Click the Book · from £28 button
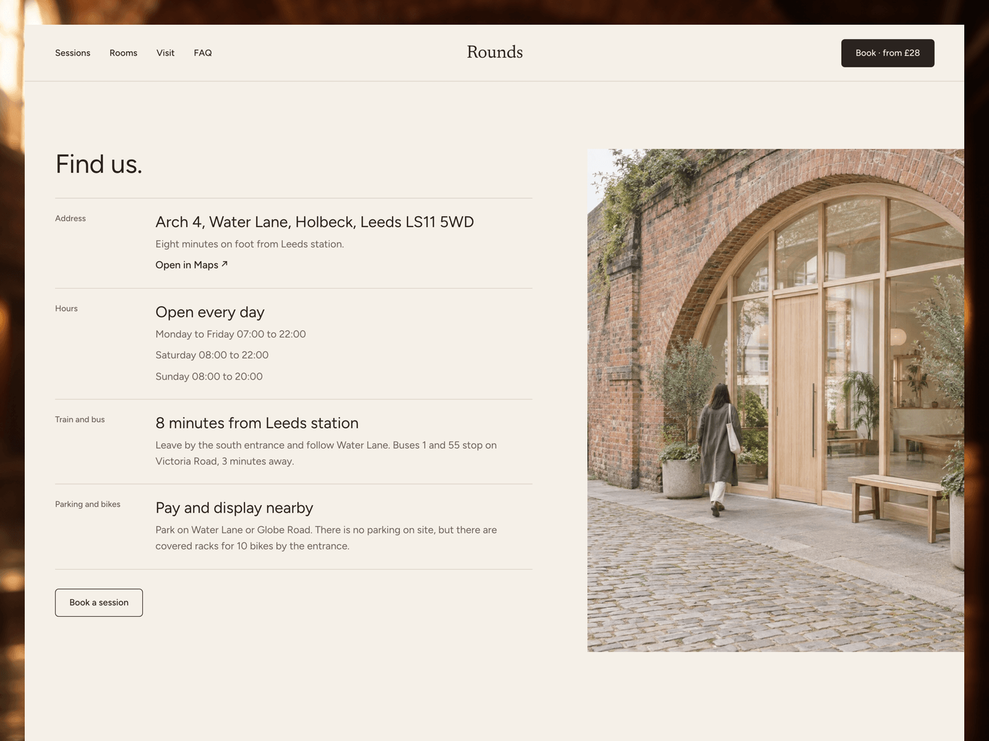Image resolution: width=989 pixels, height=741 pixels. click(888, 53)
